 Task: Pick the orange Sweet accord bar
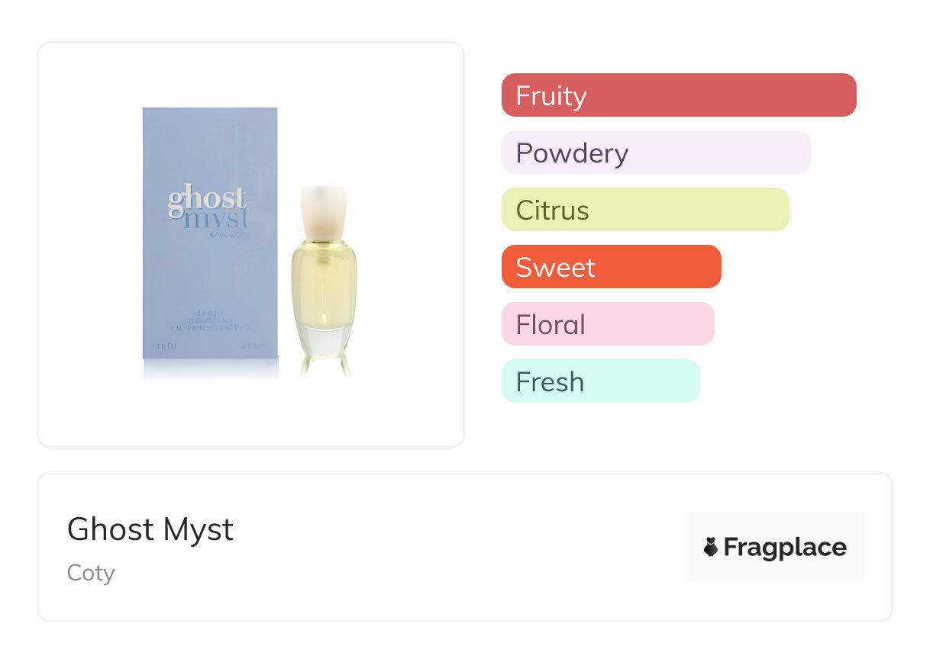coord(611,267)
